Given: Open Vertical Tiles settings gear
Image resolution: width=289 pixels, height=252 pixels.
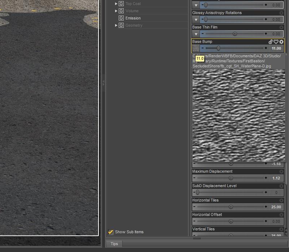Looking at the screenshot, I should click(x=281, y=229).
